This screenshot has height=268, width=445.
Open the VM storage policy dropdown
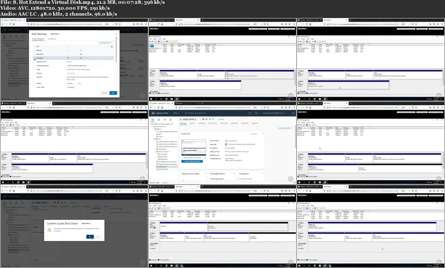point(82,66)
